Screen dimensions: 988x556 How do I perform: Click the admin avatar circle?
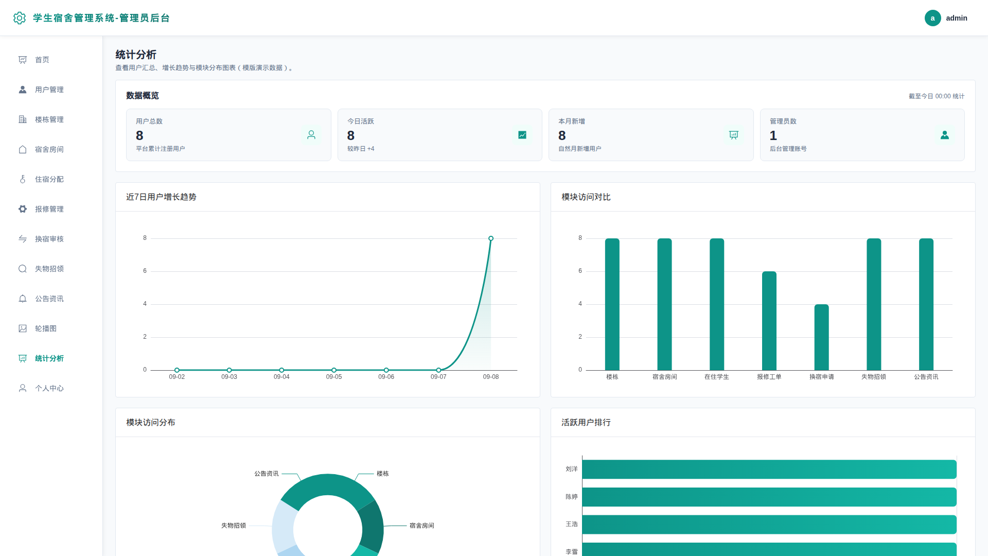(932, 18)
